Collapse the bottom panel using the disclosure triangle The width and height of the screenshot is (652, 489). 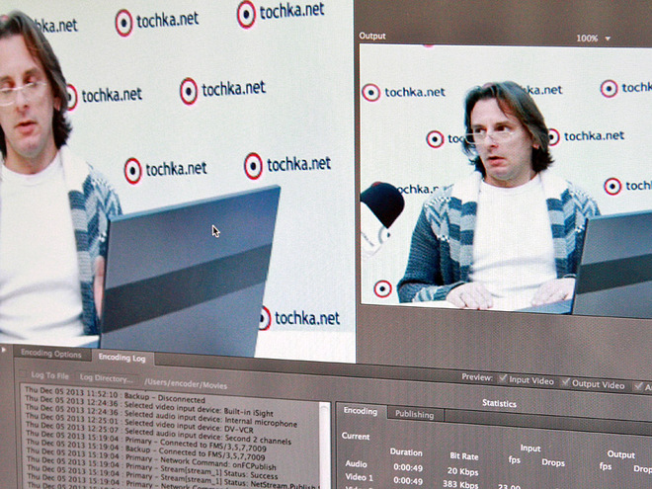pyautogui.click(x=4, y=349)
